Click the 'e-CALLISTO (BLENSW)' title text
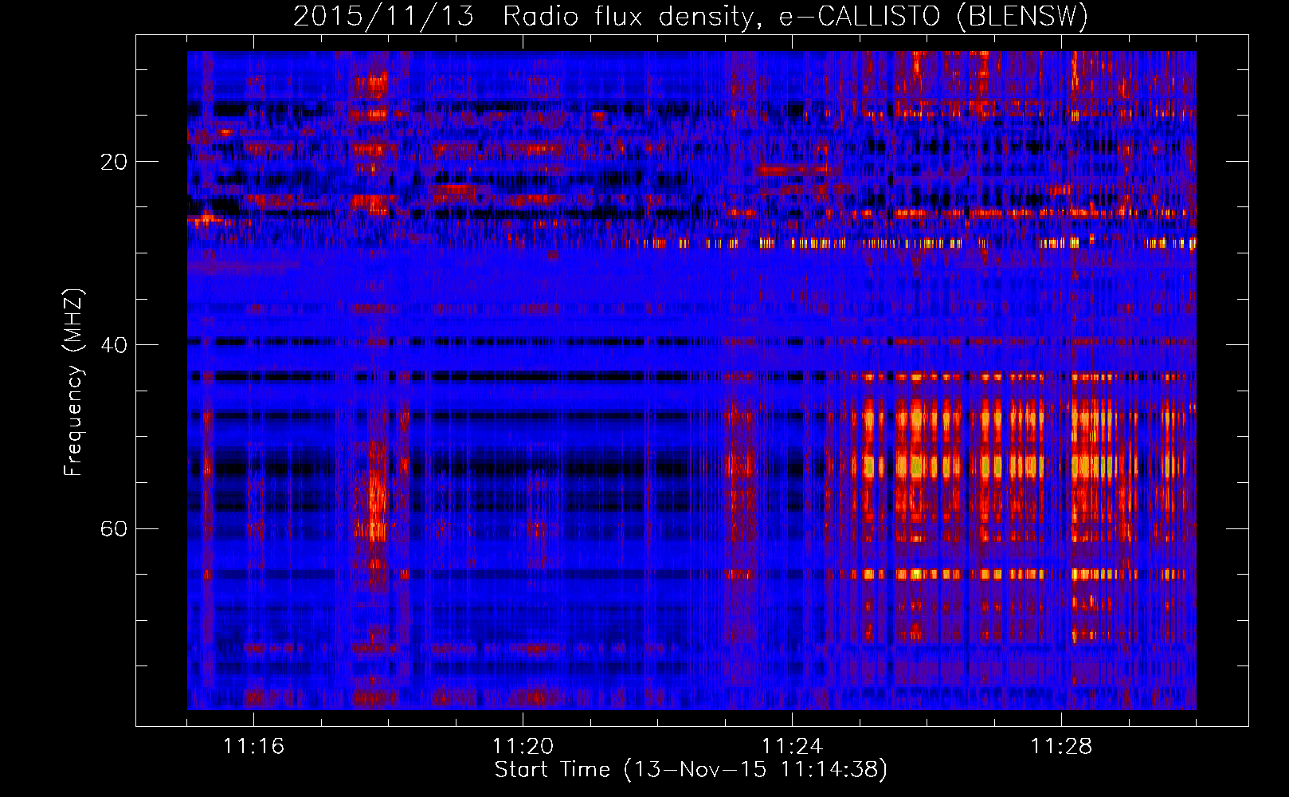The width and height of the screenshot is (1289, 797). point(933,17)
